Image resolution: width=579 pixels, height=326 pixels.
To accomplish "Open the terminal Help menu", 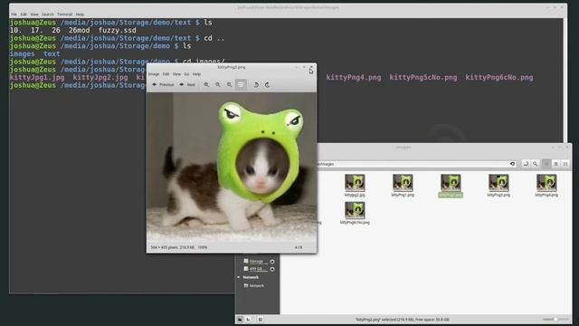I will 80,14.
